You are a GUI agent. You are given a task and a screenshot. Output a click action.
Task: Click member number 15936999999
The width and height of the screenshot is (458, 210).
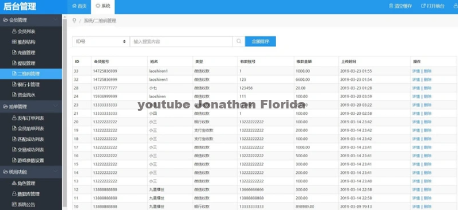pyautogui.click(x=105, y=96)
